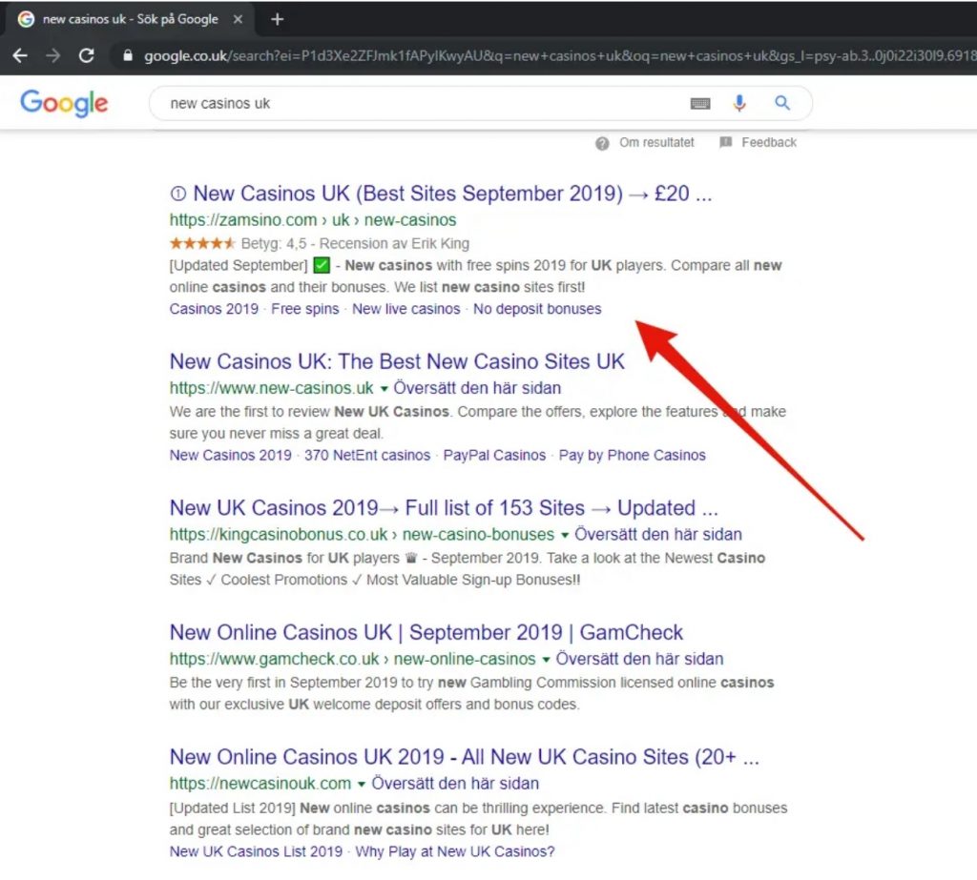This screenshot has height=880, width=977.
Task: Open the 'New Casinos 2019' sitelink
Action: [x=231, y=456]
